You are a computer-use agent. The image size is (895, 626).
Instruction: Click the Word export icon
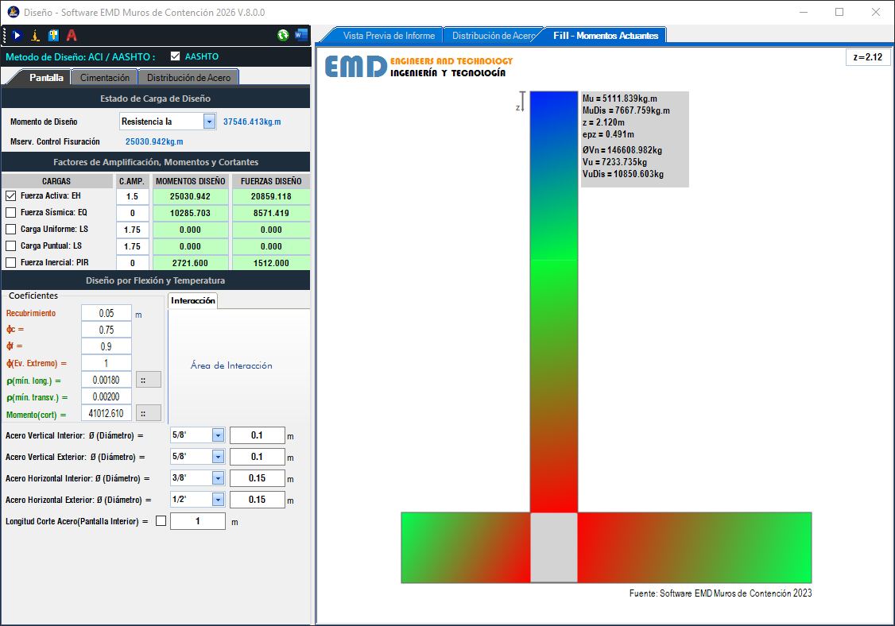pyautogui.click(x=300, y=36)
